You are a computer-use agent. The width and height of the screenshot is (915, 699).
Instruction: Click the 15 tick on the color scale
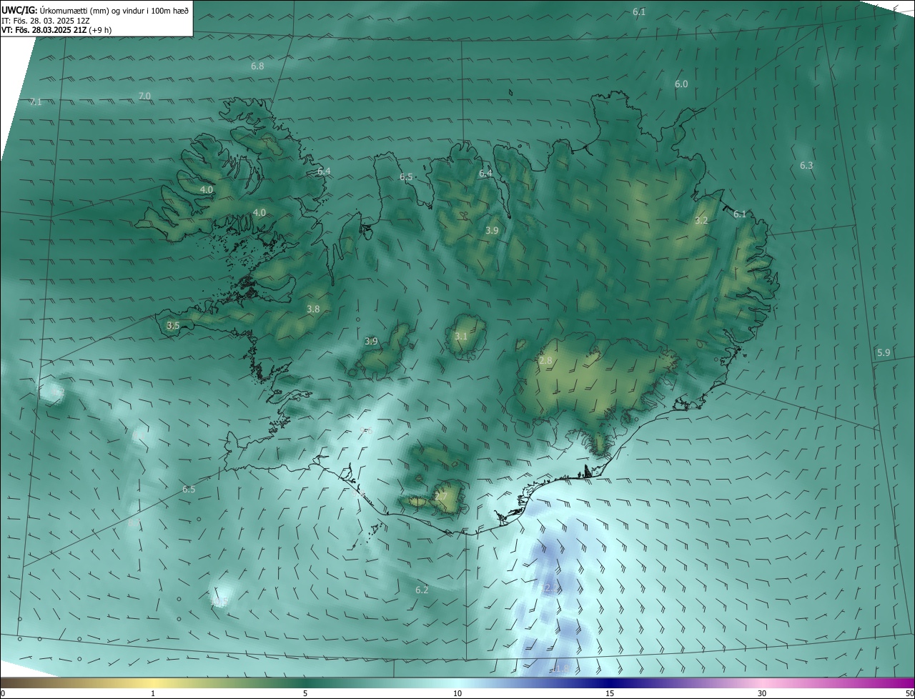pos(610,693)
